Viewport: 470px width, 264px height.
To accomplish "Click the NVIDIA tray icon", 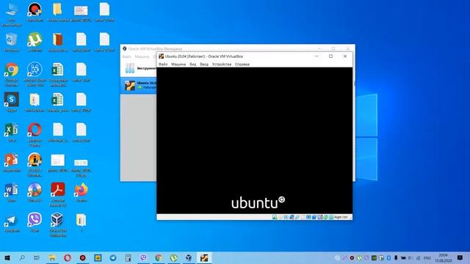I will 374,257.
